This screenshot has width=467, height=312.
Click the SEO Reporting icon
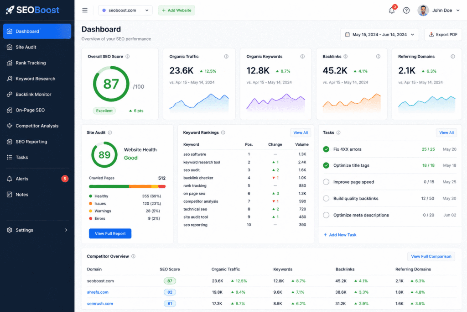10,142
